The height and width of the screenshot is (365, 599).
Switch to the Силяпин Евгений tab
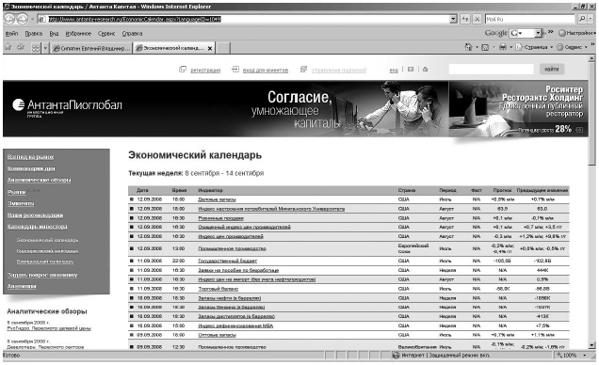tap(91, 48)
